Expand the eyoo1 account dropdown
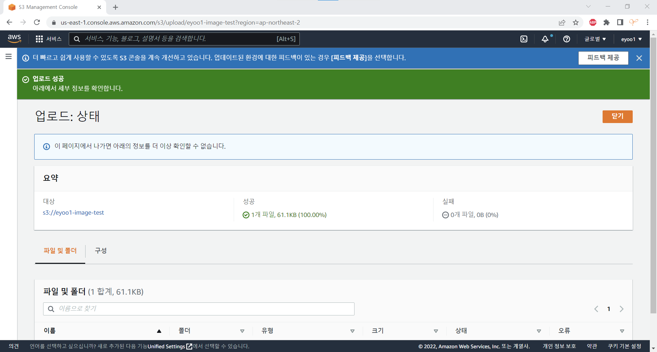 click(x=631, y=39)
